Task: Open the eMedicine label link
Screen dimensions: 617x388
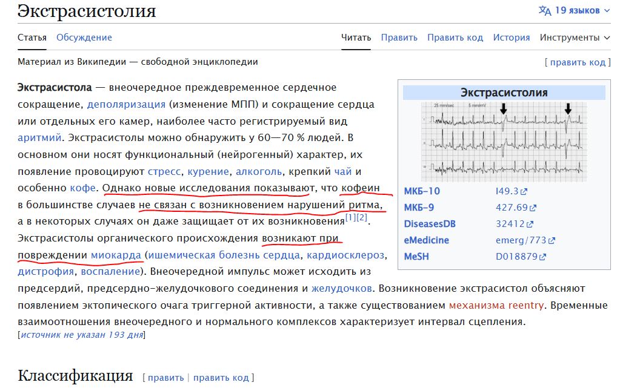Action: tap(426, 240)
